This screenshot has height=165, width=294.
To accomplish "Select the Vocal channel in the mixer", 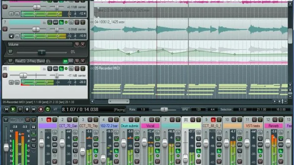I will click(x=150, y=126).
